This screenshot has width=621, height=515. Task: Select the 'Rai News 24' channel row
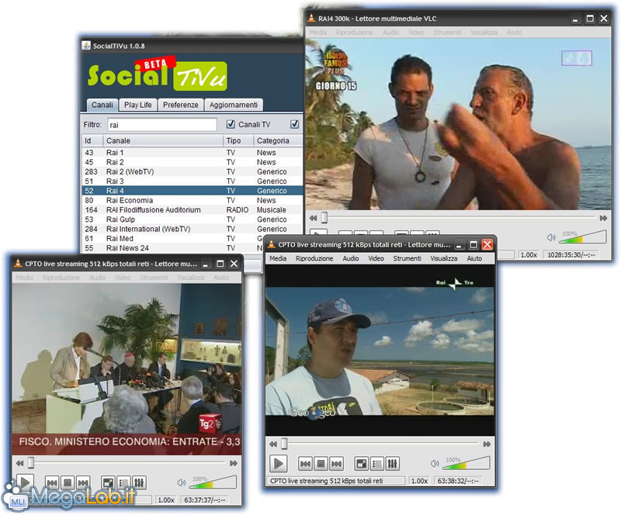172,248
